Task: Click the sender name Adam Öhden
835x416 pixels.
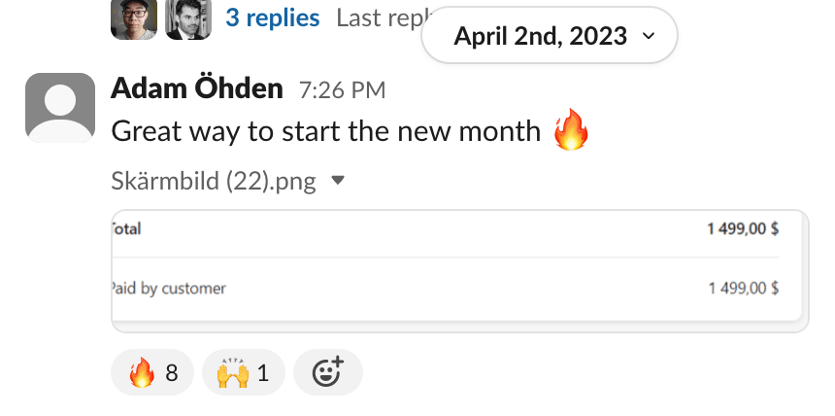Action: click(x=197, y=89)
